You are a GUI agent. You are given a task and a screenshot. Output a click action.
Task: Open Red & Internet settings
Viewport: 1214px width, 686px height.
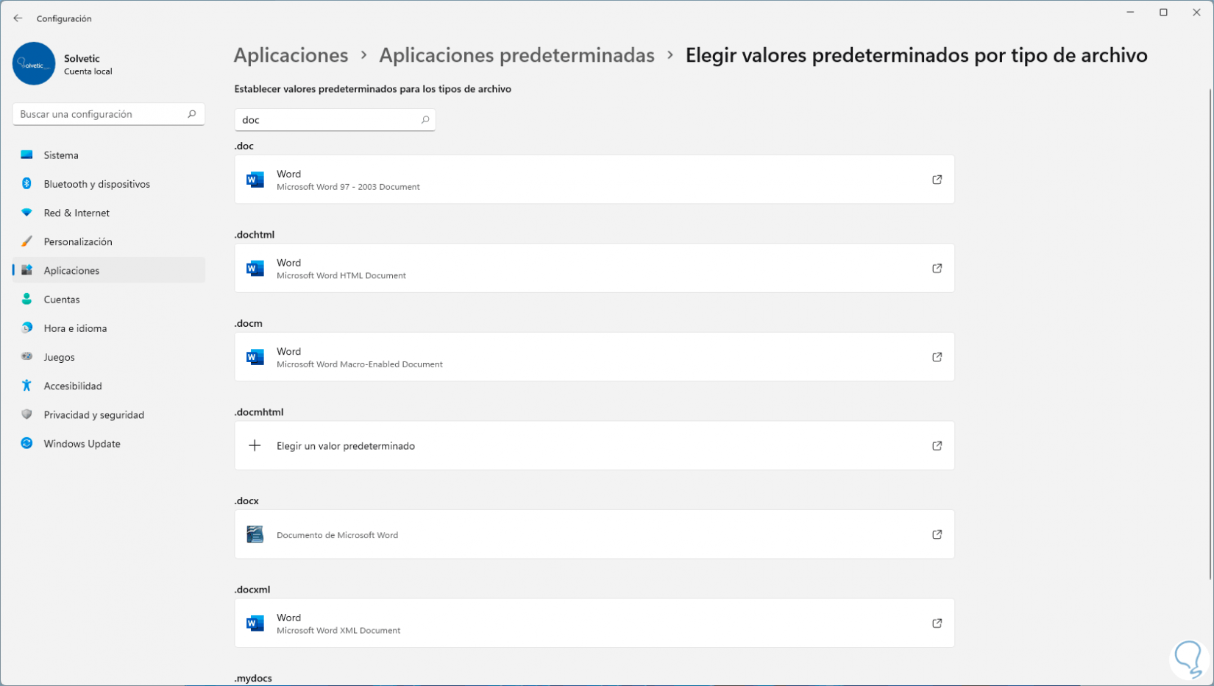(109, 213)
